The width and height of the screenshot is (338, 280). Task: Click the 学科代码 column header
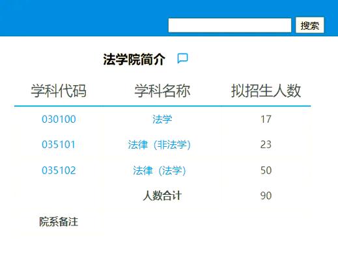click(x=59, y=91)
